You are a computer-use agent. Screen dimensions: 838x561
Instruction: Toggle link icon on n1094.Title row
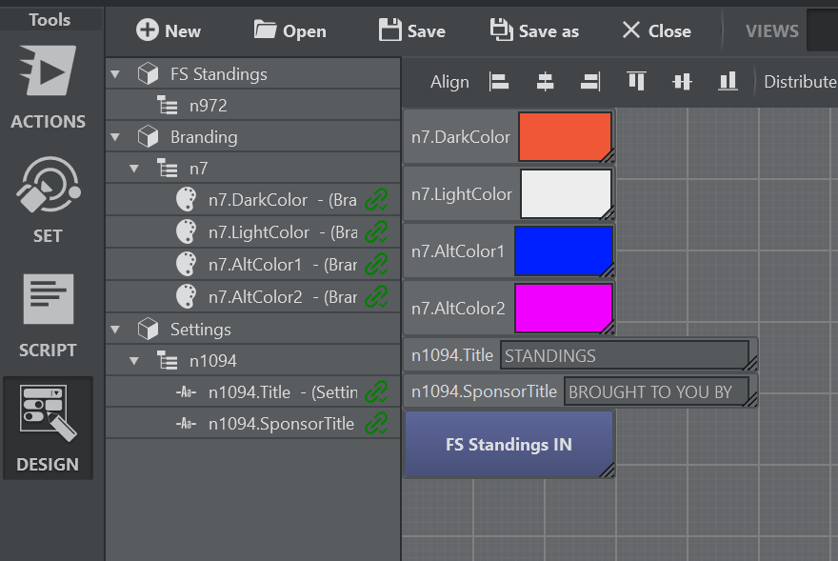click(377, 391)
